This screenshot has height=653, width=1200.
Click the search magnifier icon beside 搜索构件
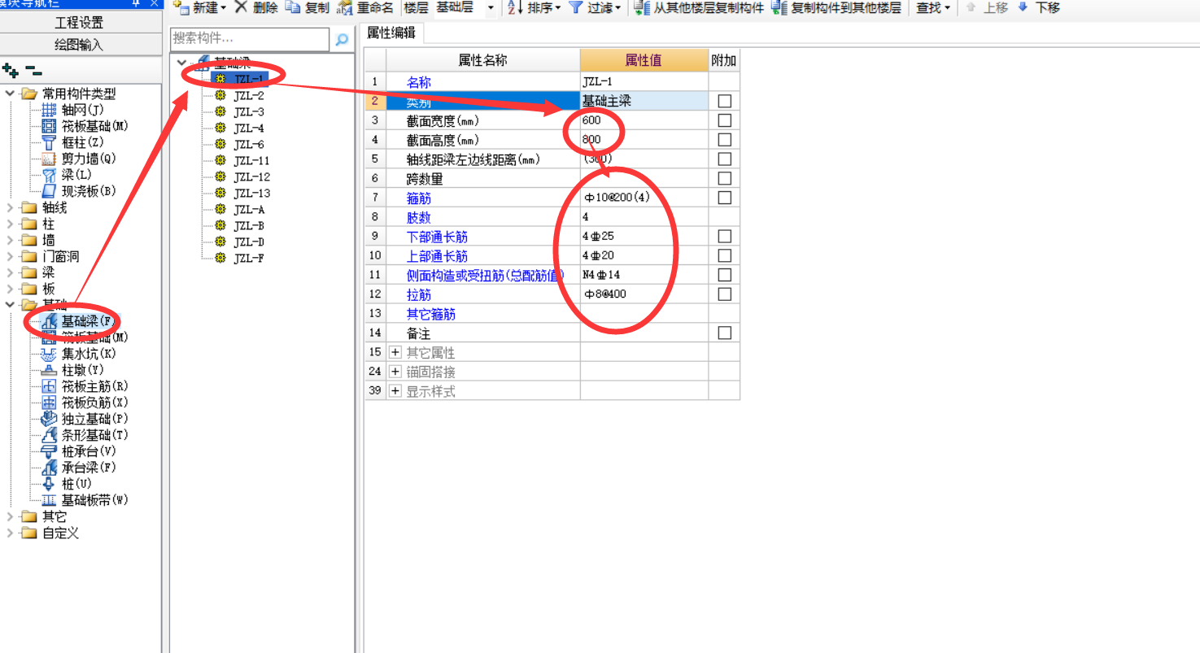(x=343, y=39)
